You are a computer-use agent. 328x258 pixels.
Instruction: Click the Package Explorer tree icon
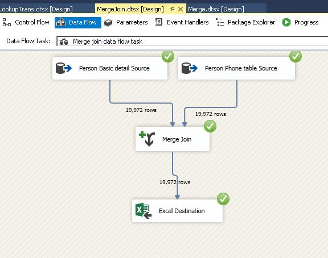[220, 22]
